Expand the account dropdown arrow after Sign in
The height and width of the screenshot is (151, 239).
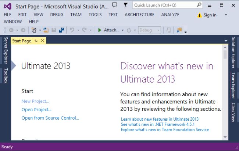click(226, 15)
